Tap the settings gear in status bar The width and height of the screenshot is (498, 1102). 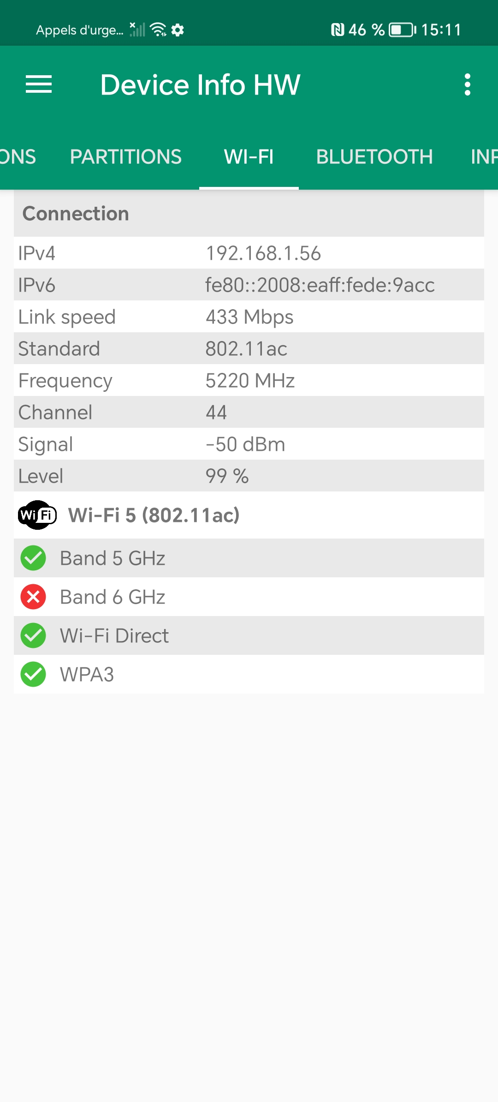click(x=178, y=30)
